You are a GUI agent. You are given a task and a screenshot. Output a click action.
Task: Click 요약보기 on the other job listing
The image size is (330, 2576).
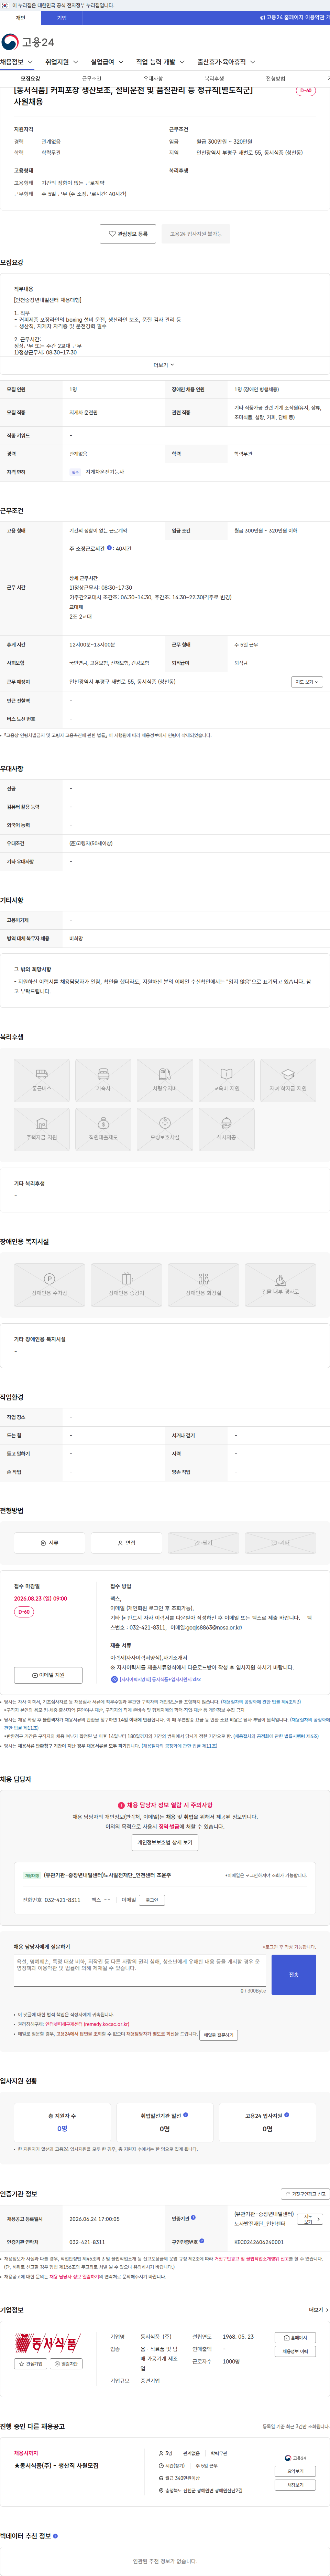pos(295,2471)
